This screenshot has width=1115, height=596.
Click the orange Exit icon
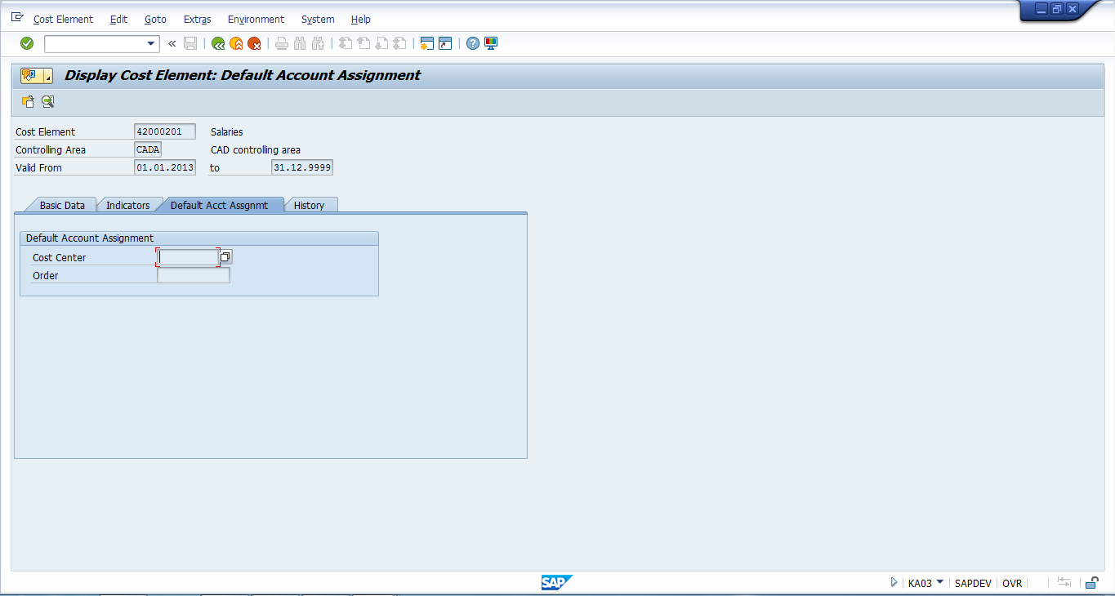point(236,44)
